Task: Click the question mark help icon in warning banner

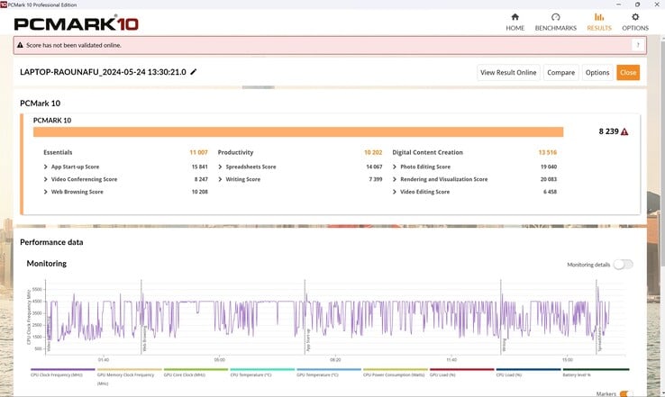Action: coord(638,45)
